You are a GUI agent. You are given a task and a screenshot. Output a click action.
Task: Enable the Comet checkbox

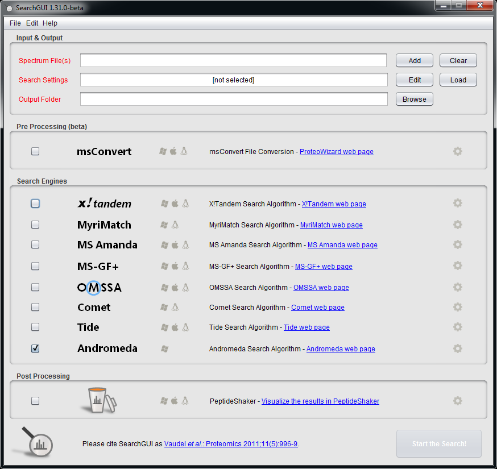pos(35,307)
